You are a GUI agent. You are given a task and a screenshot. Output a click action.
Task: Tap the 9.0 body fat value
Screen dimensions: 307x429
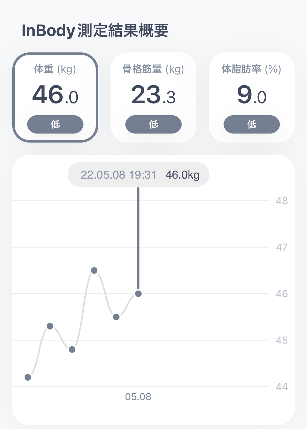[x=252, y=95]
